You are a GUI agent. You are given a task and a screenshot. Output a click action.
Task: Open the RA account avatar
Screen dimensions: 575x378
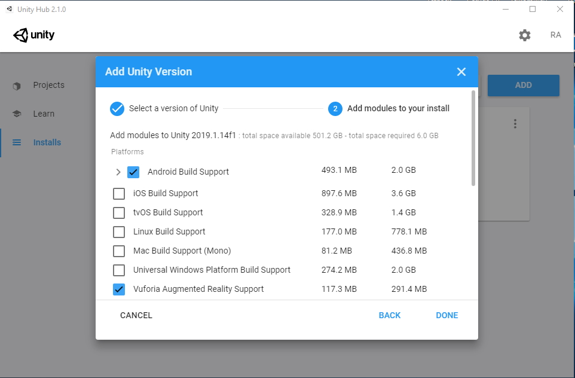[x=555, y=35]
